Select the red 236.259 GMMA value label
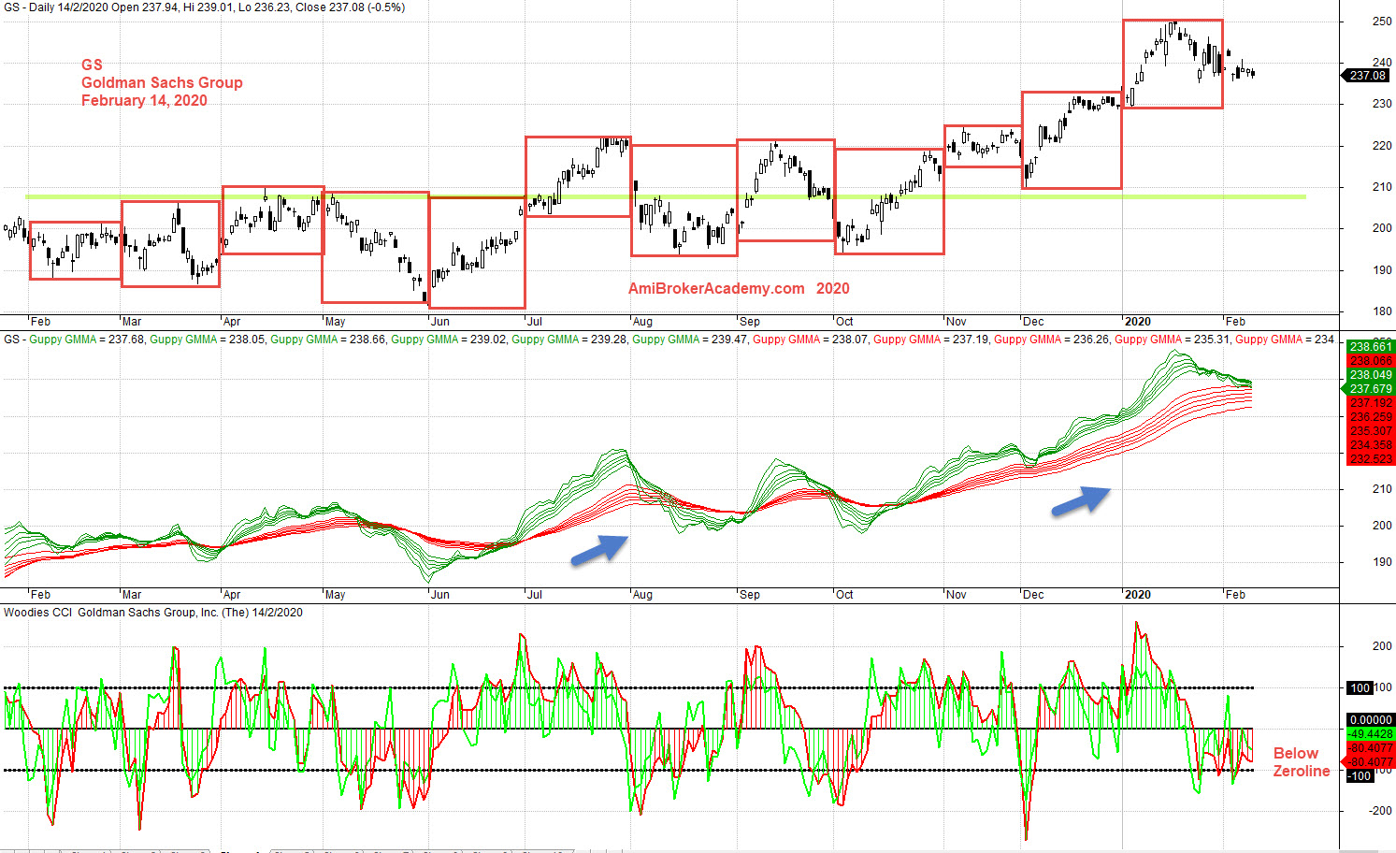Viewport: 1396px width, 853px height. (x=1371, y=417)
